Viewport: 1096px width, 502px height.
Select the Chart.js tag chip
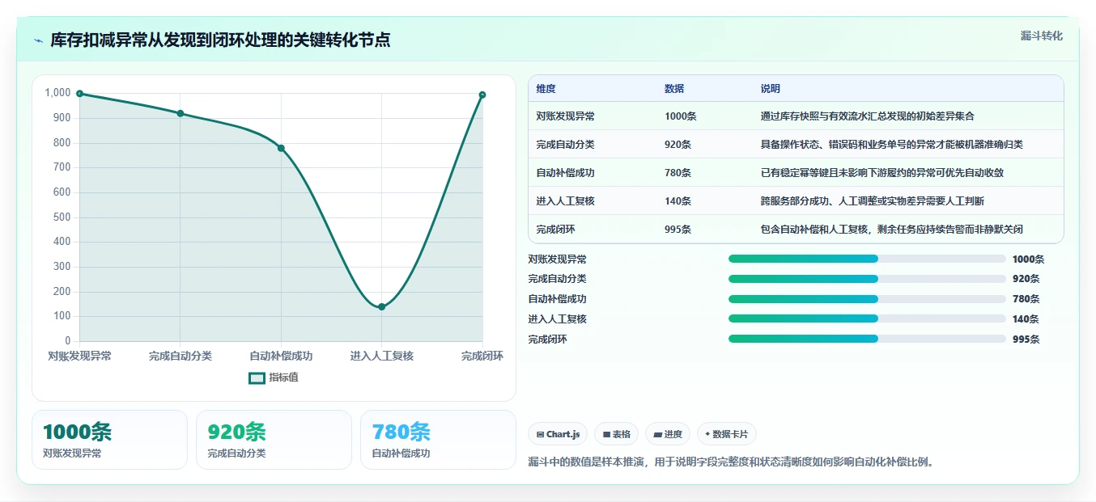(x=558, y=434)
